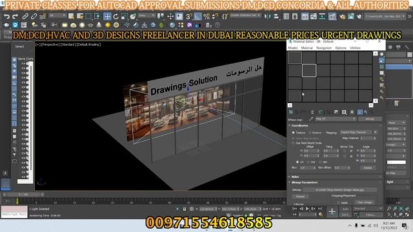Click the [Perspective] viewport label menu

50,44
